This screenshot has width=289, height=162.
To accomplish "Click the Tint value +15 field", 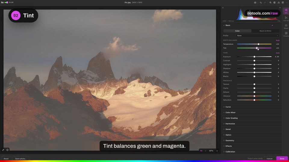I will click(x=277, y=48).
